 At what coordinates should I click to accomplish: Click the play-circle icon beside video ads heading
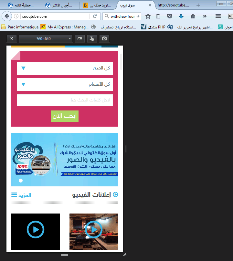click(115, 194)
